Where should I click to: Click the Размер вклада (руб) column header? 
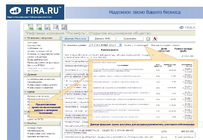pos(183,50)
